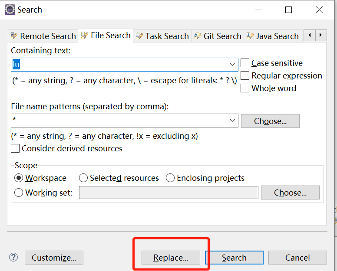
Task: Click the Remote Search tab icon
Action: [14, 36]
